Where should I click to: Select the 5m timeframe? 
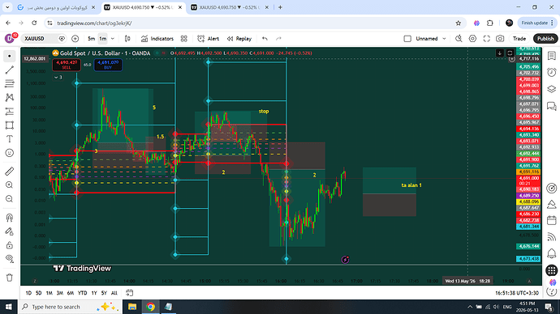(92, 39)
